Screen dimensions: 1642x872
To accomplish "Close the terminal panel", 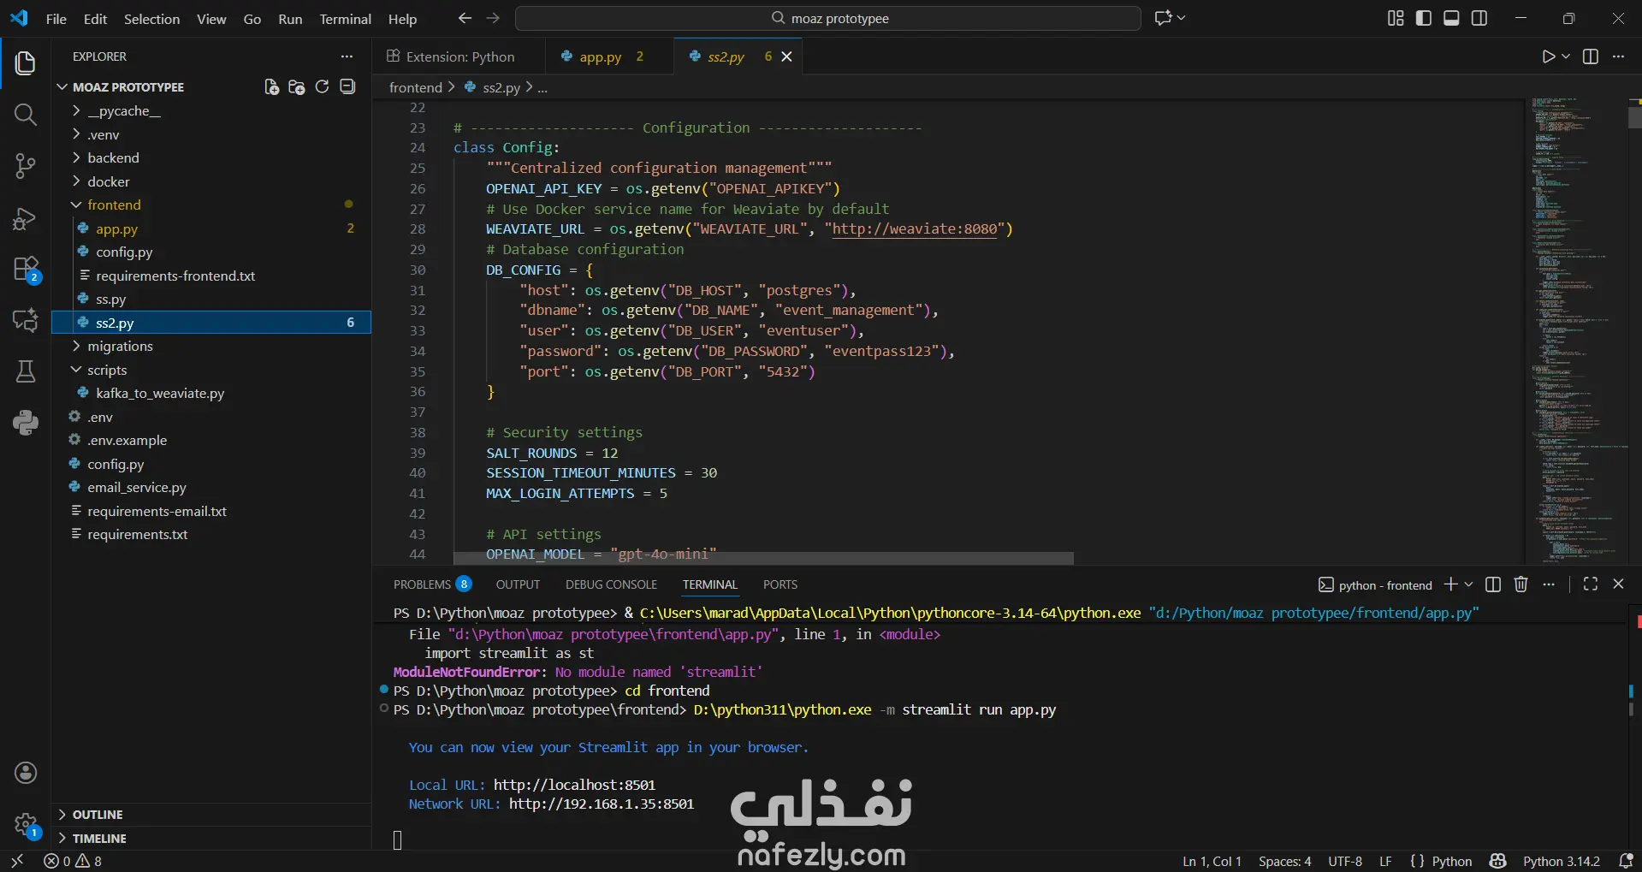I will [x=1618, y=584].
